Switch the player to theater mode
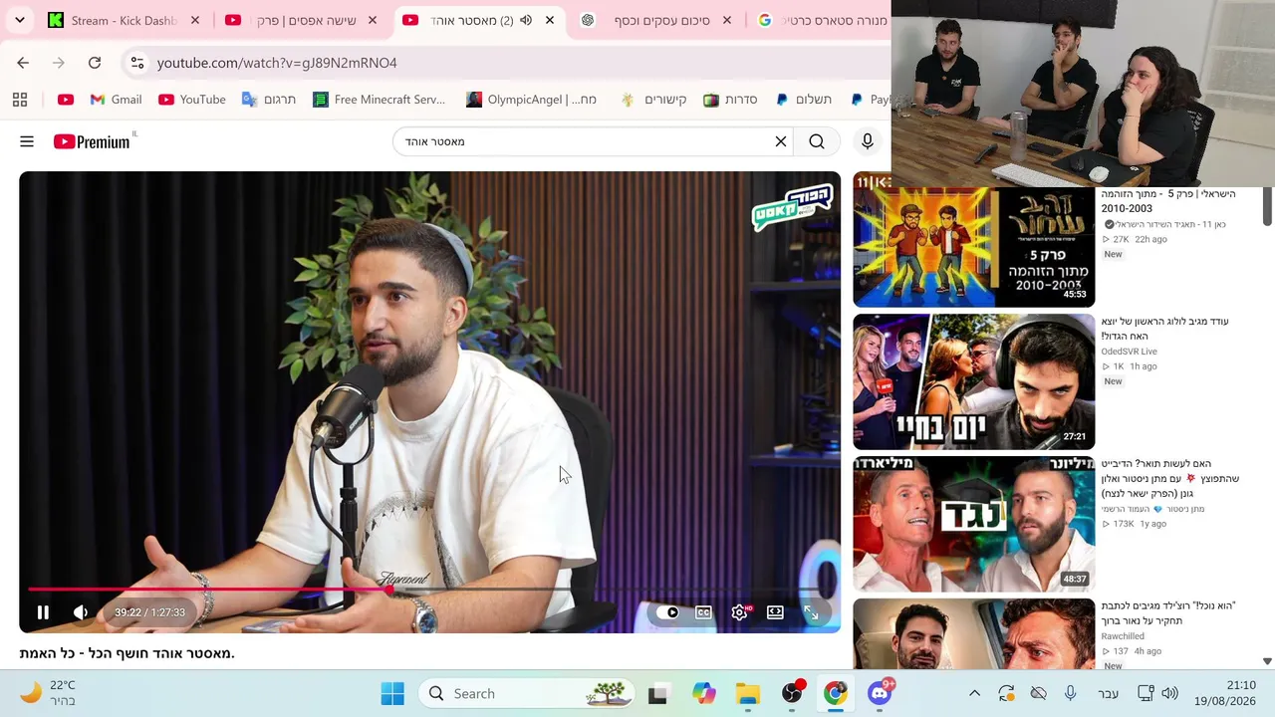The height and width of the screenshot is (717, 1275). coord(775,612)
